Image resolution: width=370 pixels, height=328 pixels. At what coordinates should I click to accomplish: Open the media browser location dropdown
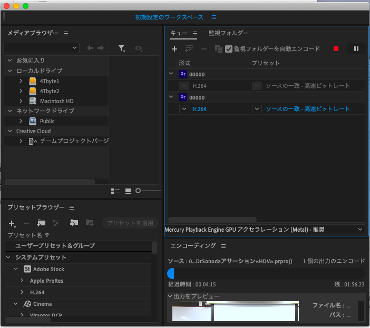(41, 48)
